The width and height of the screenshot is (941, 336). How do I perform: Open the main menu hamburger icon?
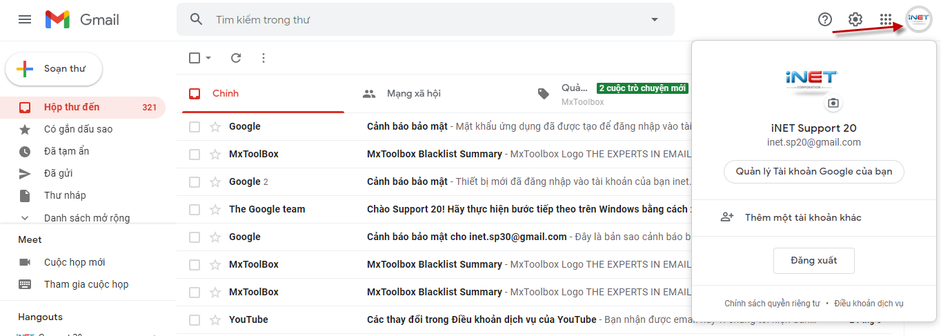(x=25, y=19)
